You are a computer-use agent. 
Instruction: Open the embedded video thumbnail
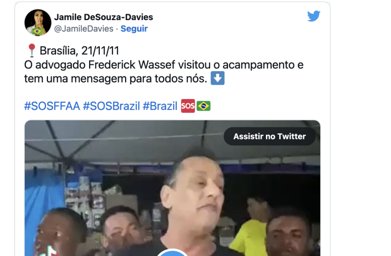pos(173,188)
